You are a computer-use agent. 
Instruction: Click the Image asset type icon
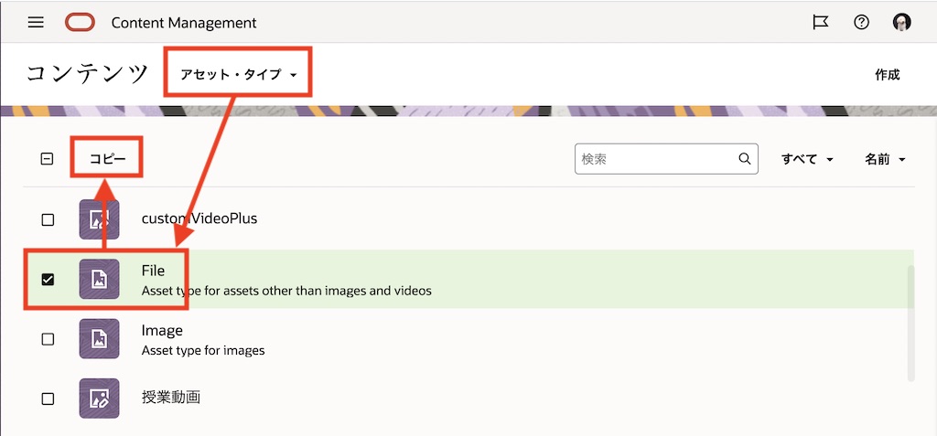coord(99,339)
